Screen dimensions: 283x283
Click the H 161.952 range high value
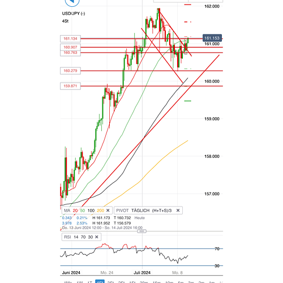pyautogui.click(x=101, y=223)
